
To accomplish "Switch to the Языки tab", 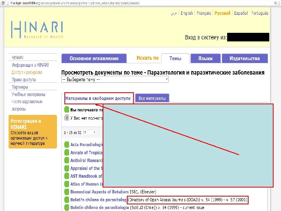I will pos(205,58).
